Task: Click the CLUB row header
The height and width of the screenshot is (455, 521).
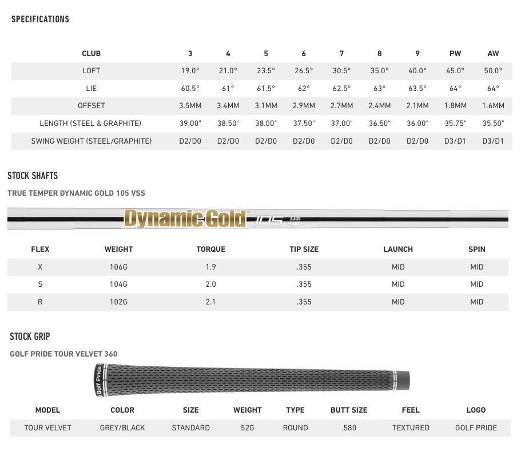Action: click(92, 54)
